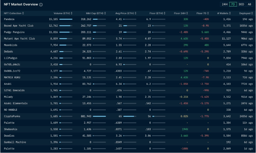Sort by Floor 7D column arrows
The height and width of the screenshot is (153, 256).
[208, 13]
